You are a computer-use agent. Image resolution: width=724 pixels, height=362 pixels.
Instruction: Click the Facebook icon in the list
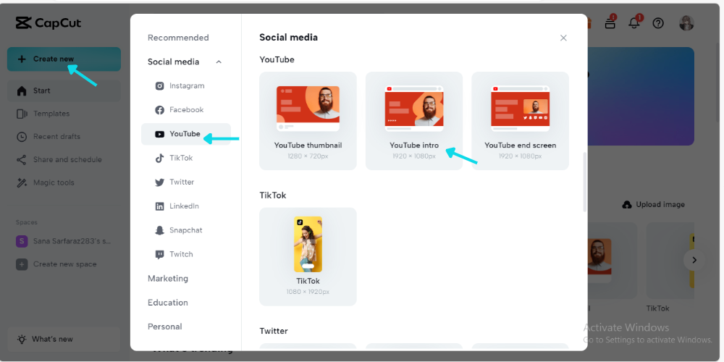(x=160, y=110)
